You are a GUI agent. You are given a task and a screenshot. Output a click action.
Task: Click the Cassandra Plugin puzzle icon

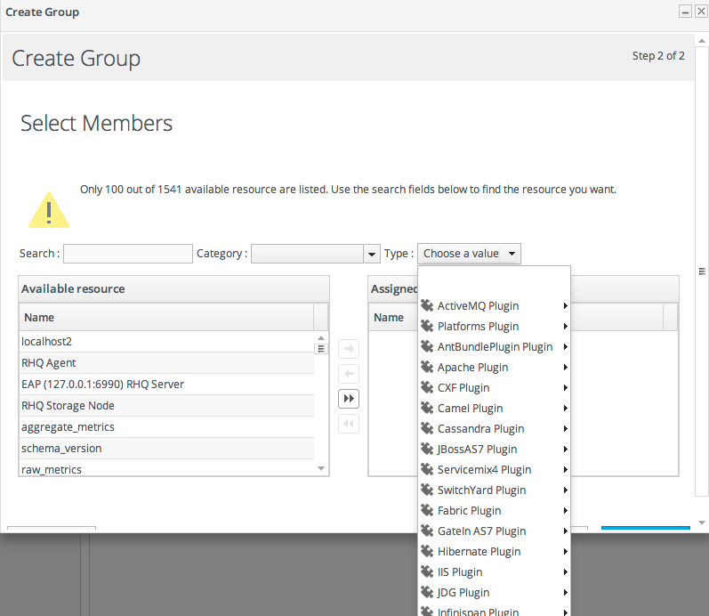coord(427,429)
